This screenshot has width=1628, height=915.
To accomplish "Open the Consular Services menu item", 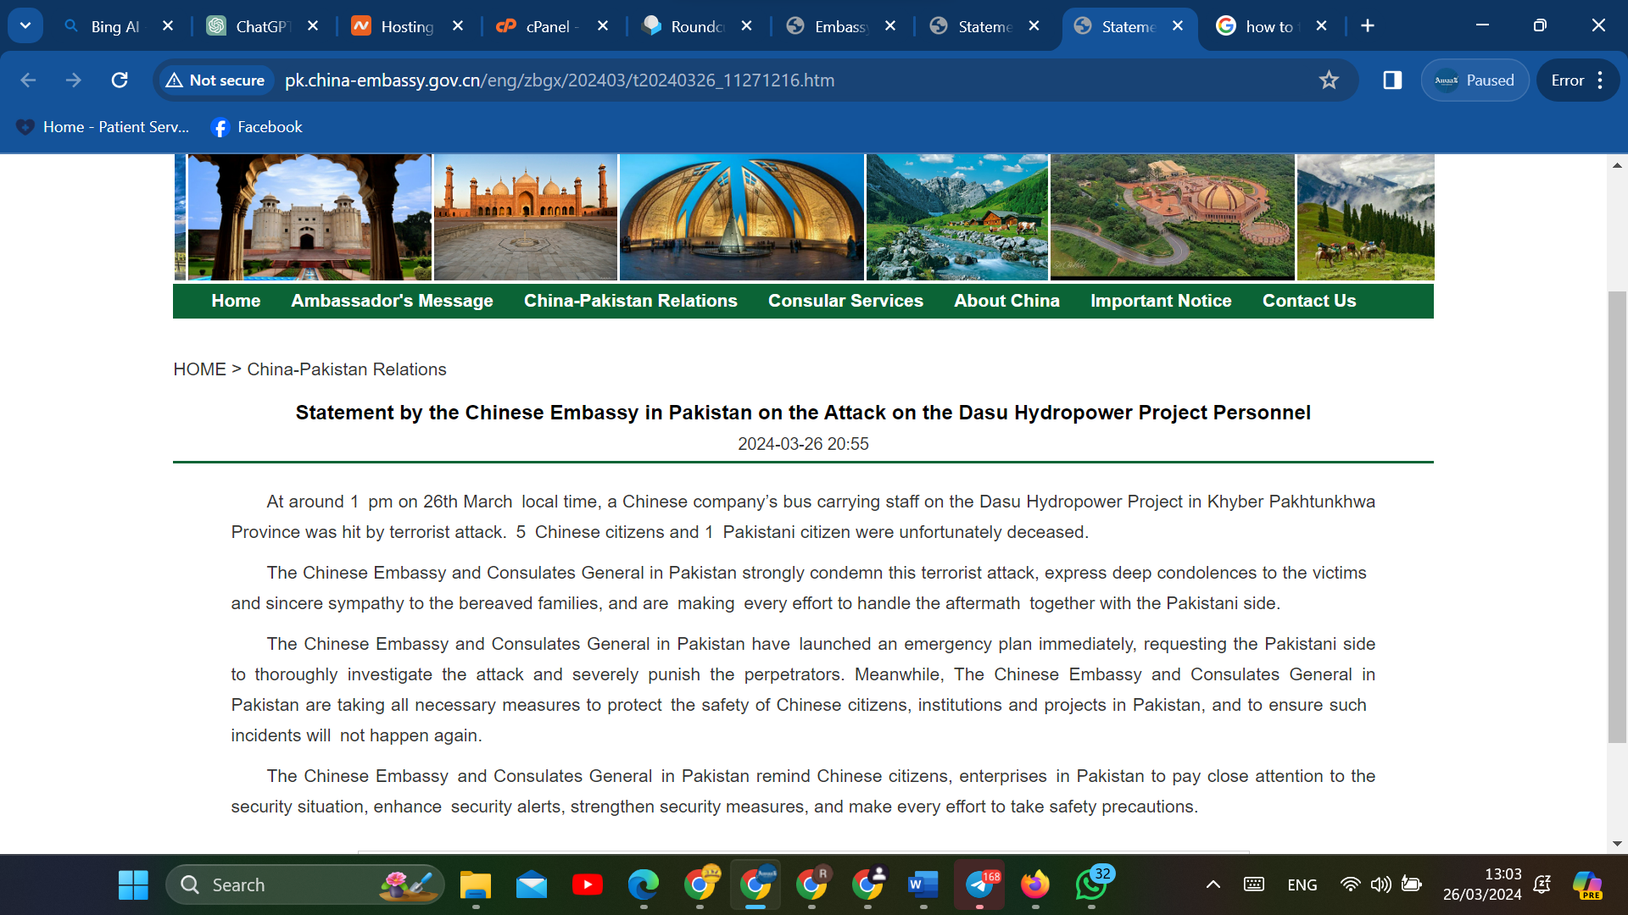I will (x=845, y=301).
